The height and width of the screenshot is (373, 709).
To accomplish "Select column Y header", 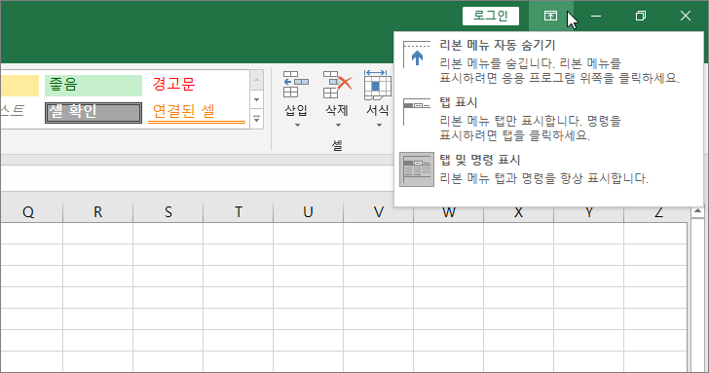I will [x=588, y=213].
